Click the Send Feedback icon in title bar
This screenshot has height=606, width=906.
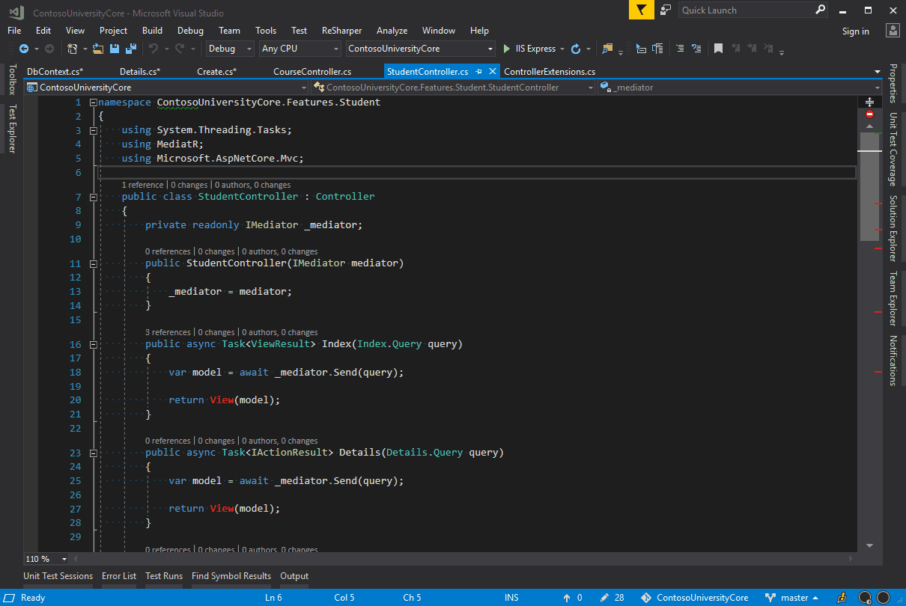[666, 10]
